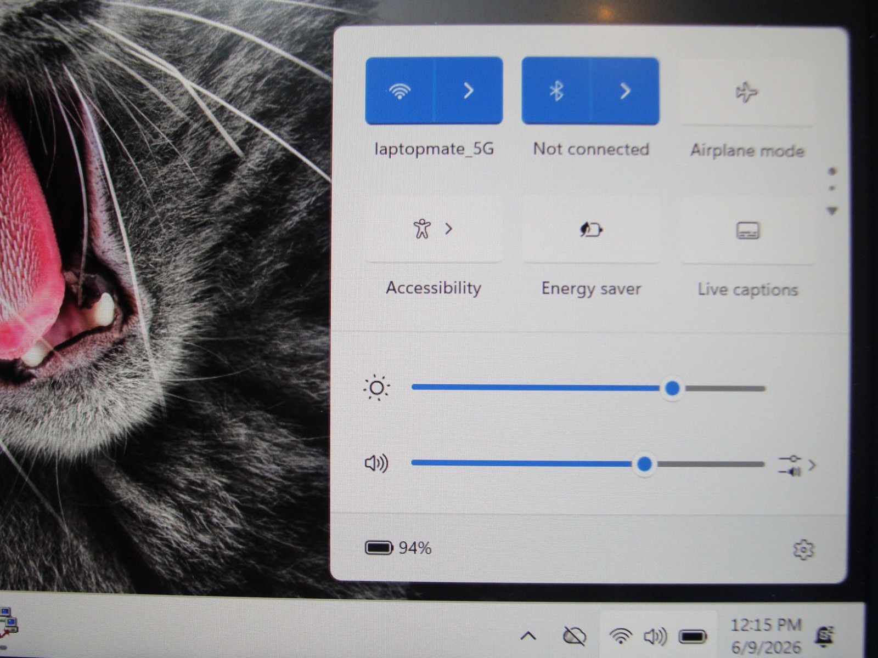
Task: Click the 94% battery indicator
Action: 398,548
